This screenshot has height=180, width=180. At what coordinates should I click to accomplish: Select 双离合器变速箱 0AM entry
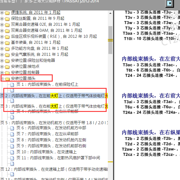click(x=46, y=30)
